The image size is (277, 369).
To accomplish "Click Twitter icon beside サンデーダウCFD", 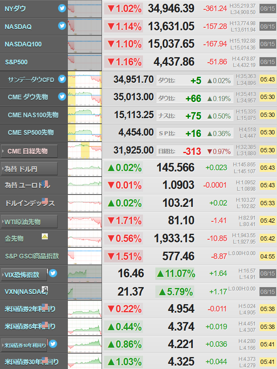I will click(x=62, y=79).
